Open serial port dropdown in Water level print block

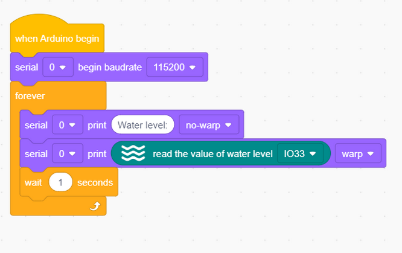68,125
